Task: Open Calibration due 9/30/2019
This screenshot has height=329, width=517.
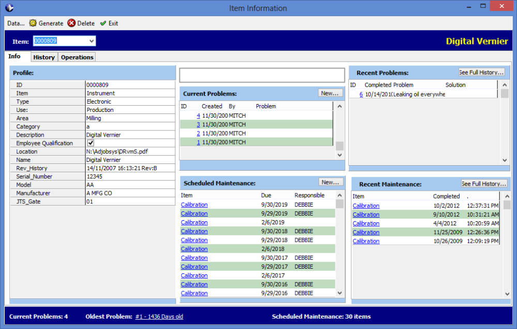Action: coord(194,205)
